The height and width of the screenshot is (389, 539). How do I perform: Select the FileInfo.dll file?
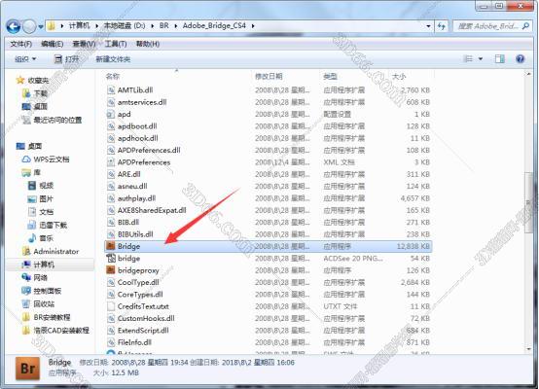134,342
